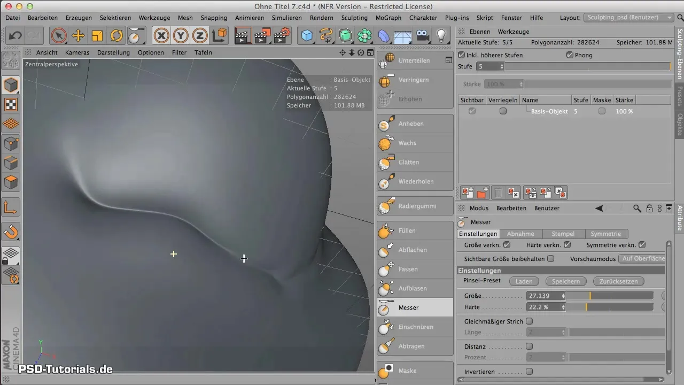
Task: Open the Sculpting menu
Action: pyautogui.click(x=354, y=18)
